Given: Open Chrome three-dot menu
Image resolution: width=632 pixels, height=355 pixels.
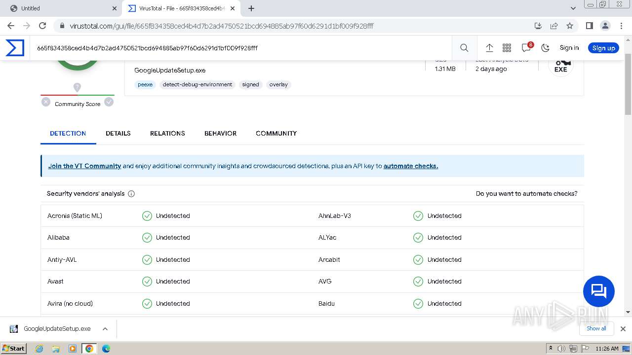Looking at the screenshot, I should (621, 26).
